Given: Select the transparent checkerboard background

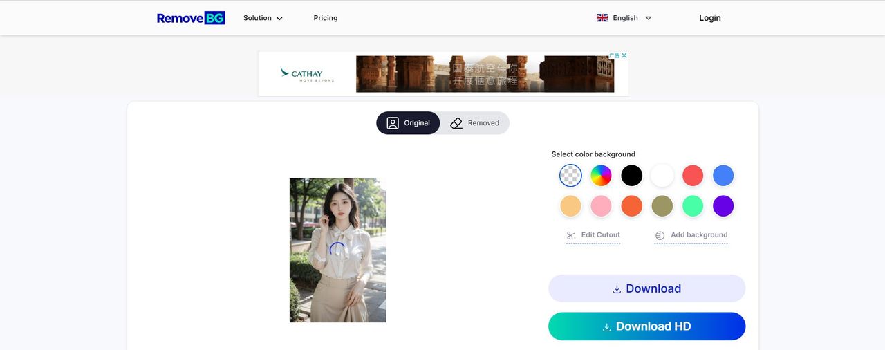Looking at the screenshot, I should [570, 176].
